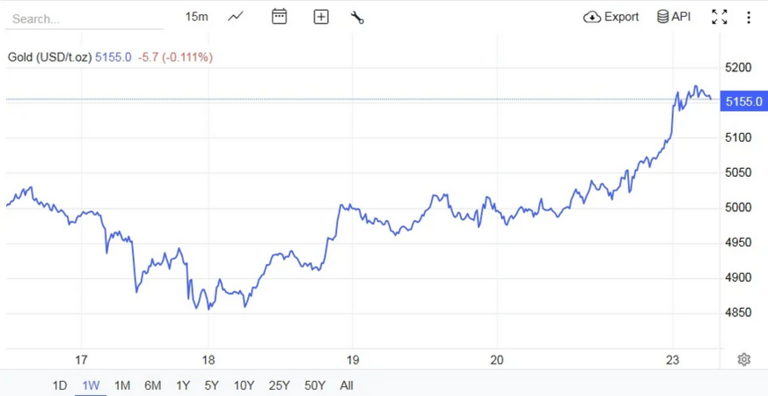Select the 1W time range tab
The height and width of the screenshot is (396, 768).
click(91, 385)
